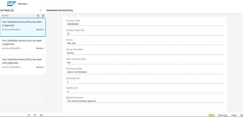Click the Service field SRV_001
Viewport: 243px width, 117px height.
145,43
